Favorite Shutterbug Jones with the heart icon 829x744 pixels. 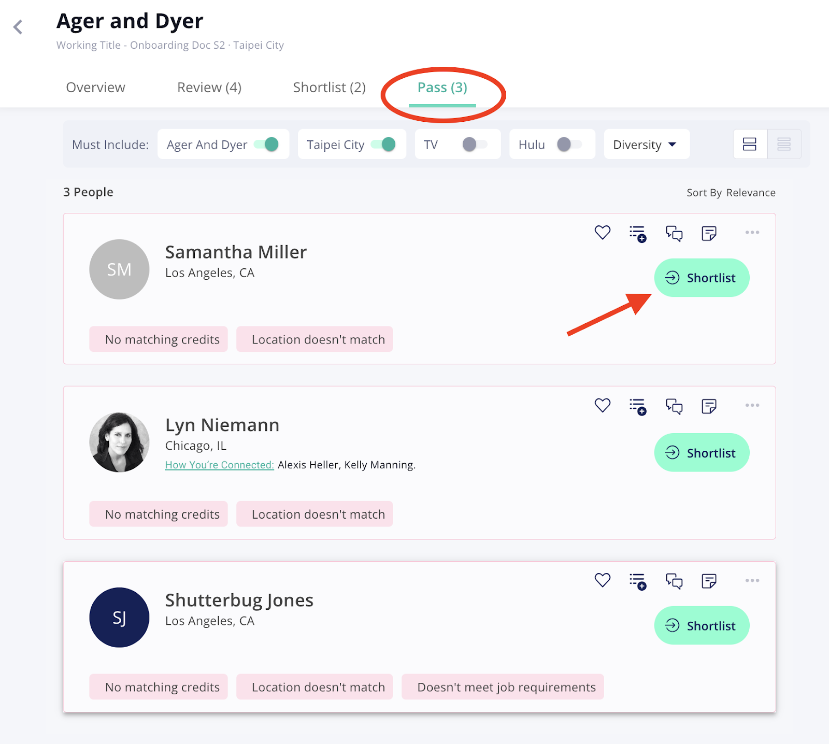click(x=602, y=580)
